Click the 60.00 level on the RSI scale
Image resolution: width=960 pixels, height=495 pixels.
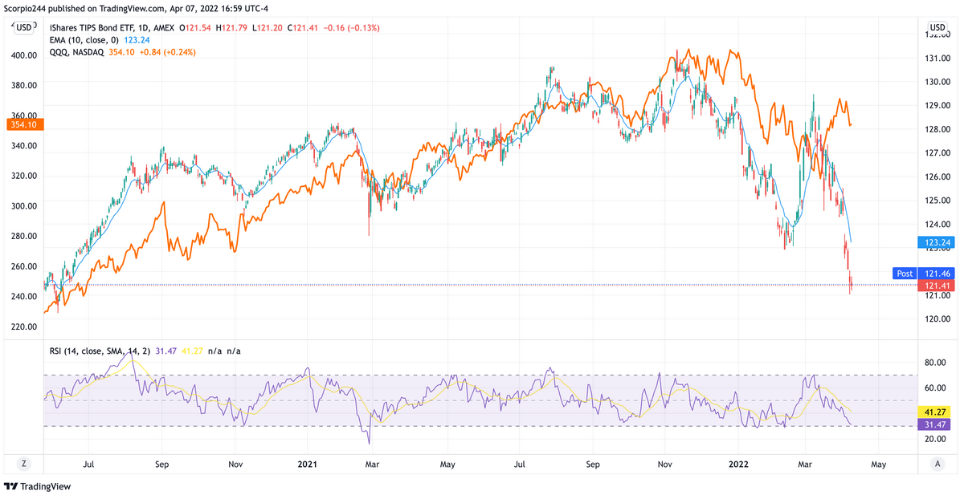[934, 387]
